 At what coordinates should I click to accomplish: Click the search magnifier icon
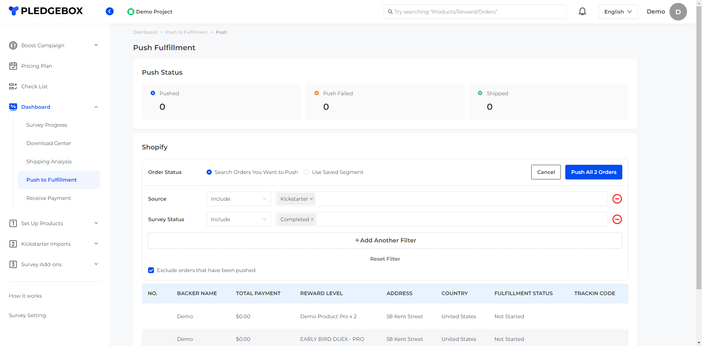point(390,12)
